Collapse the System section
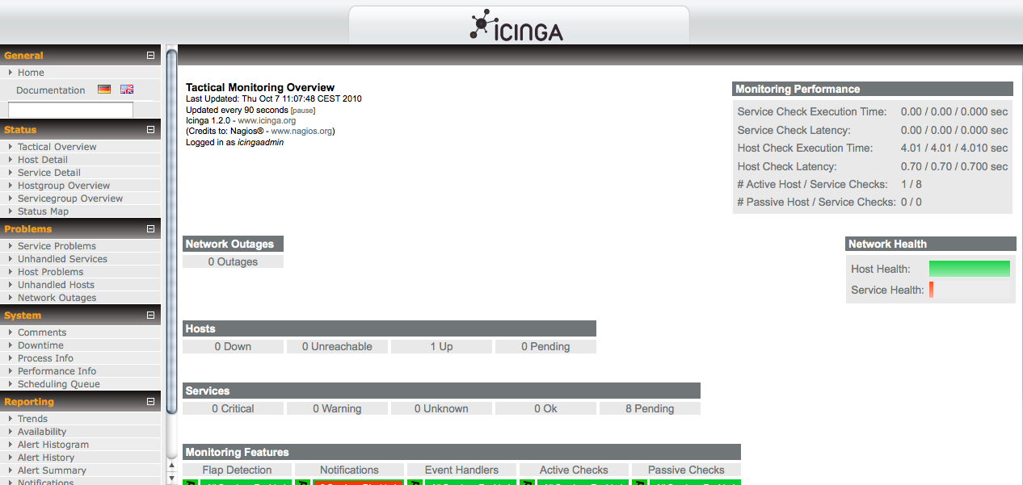 pos(150,316)
